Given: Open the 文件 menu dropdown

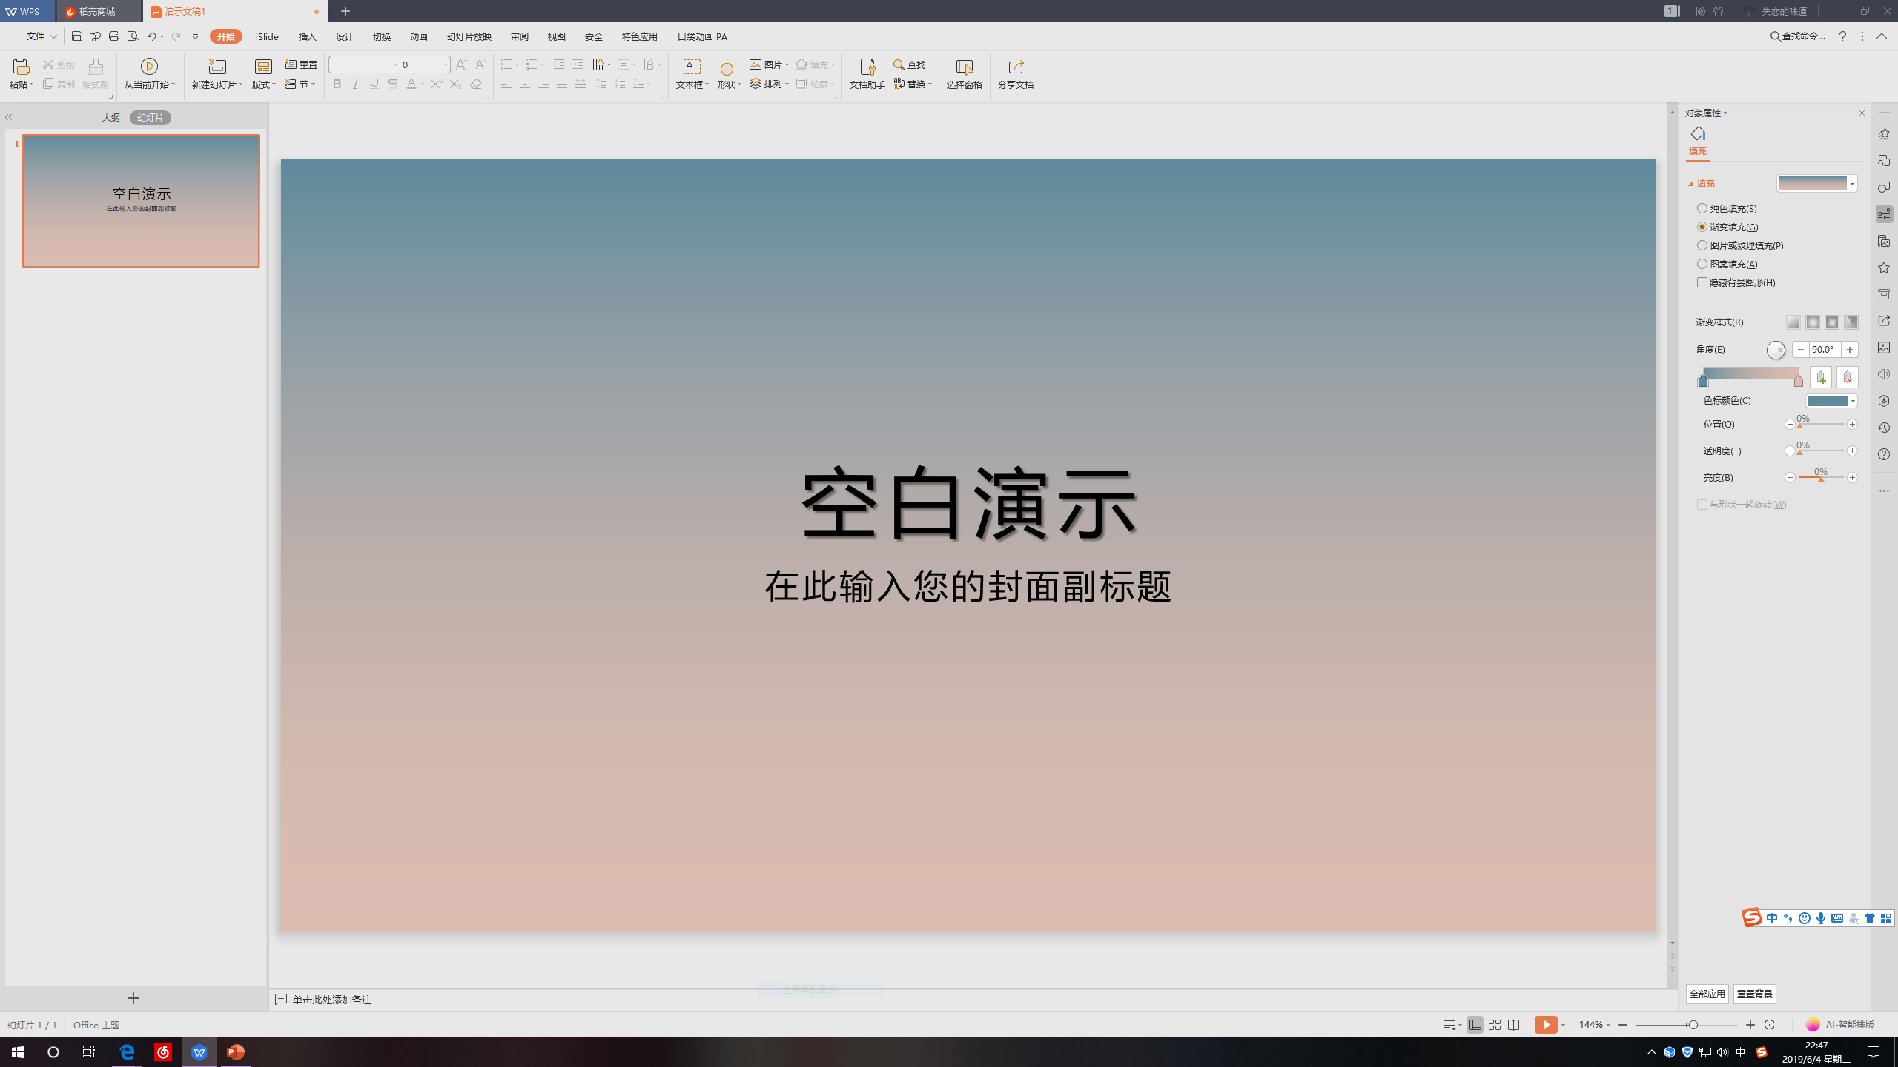Looking at the screenshot, I should click(x=33, y=36).
